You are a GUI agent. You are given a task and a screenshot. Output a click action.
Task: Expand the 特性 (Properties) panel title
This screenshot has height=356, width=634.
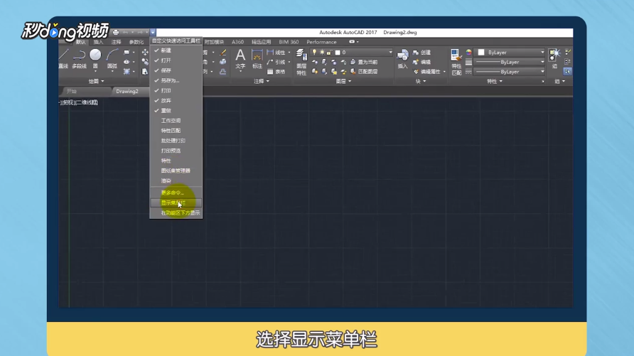coord(495,81)
